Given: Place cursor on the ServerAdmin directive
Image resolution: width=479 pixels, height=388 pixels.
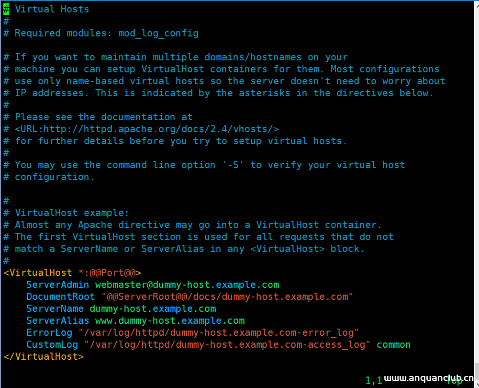Looking at the screenshot, I should point(57,285).
